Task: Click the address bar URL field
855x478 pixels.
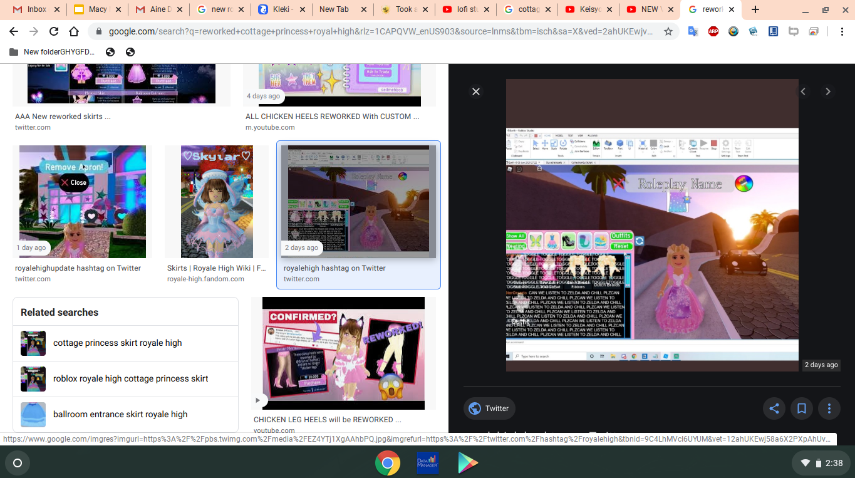Action: point(381,31)
